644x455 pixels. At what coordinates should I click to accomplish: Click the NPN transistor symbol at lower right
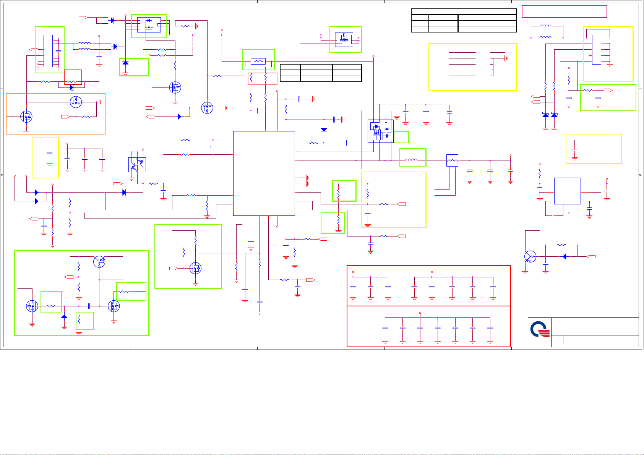tap(530, 257)
